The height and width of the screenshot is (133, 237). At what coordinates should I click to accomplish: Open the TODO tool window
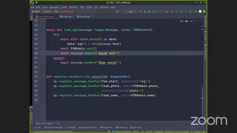(x=71, y=127)
